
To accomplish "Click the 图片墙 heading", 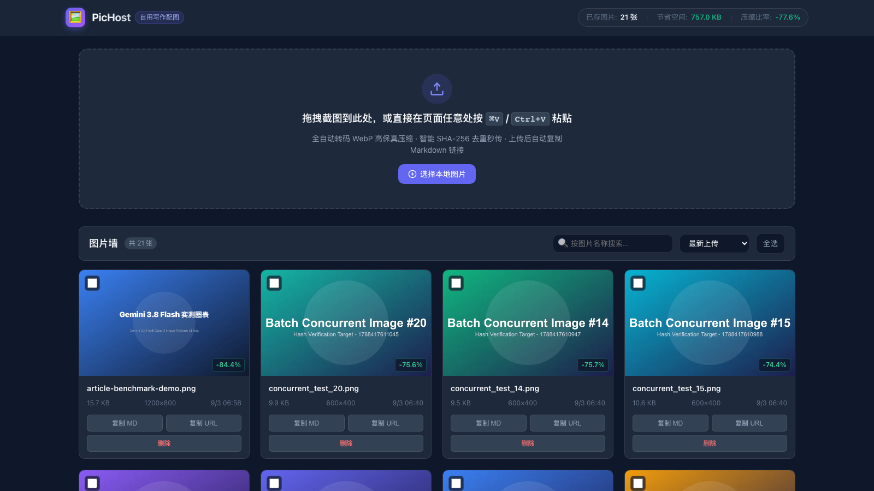I will (103, 243).
